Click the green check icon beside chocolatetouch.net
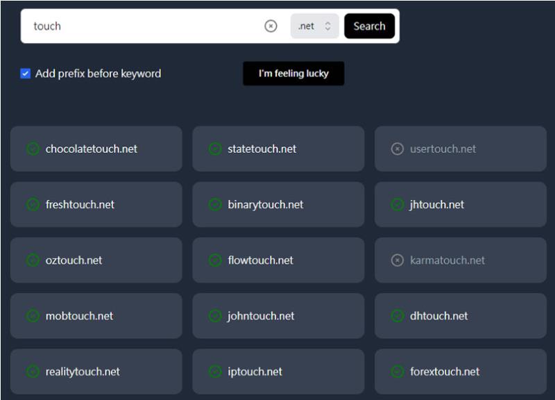The width and height of the screenshot is (555, 400). [33, 149]
